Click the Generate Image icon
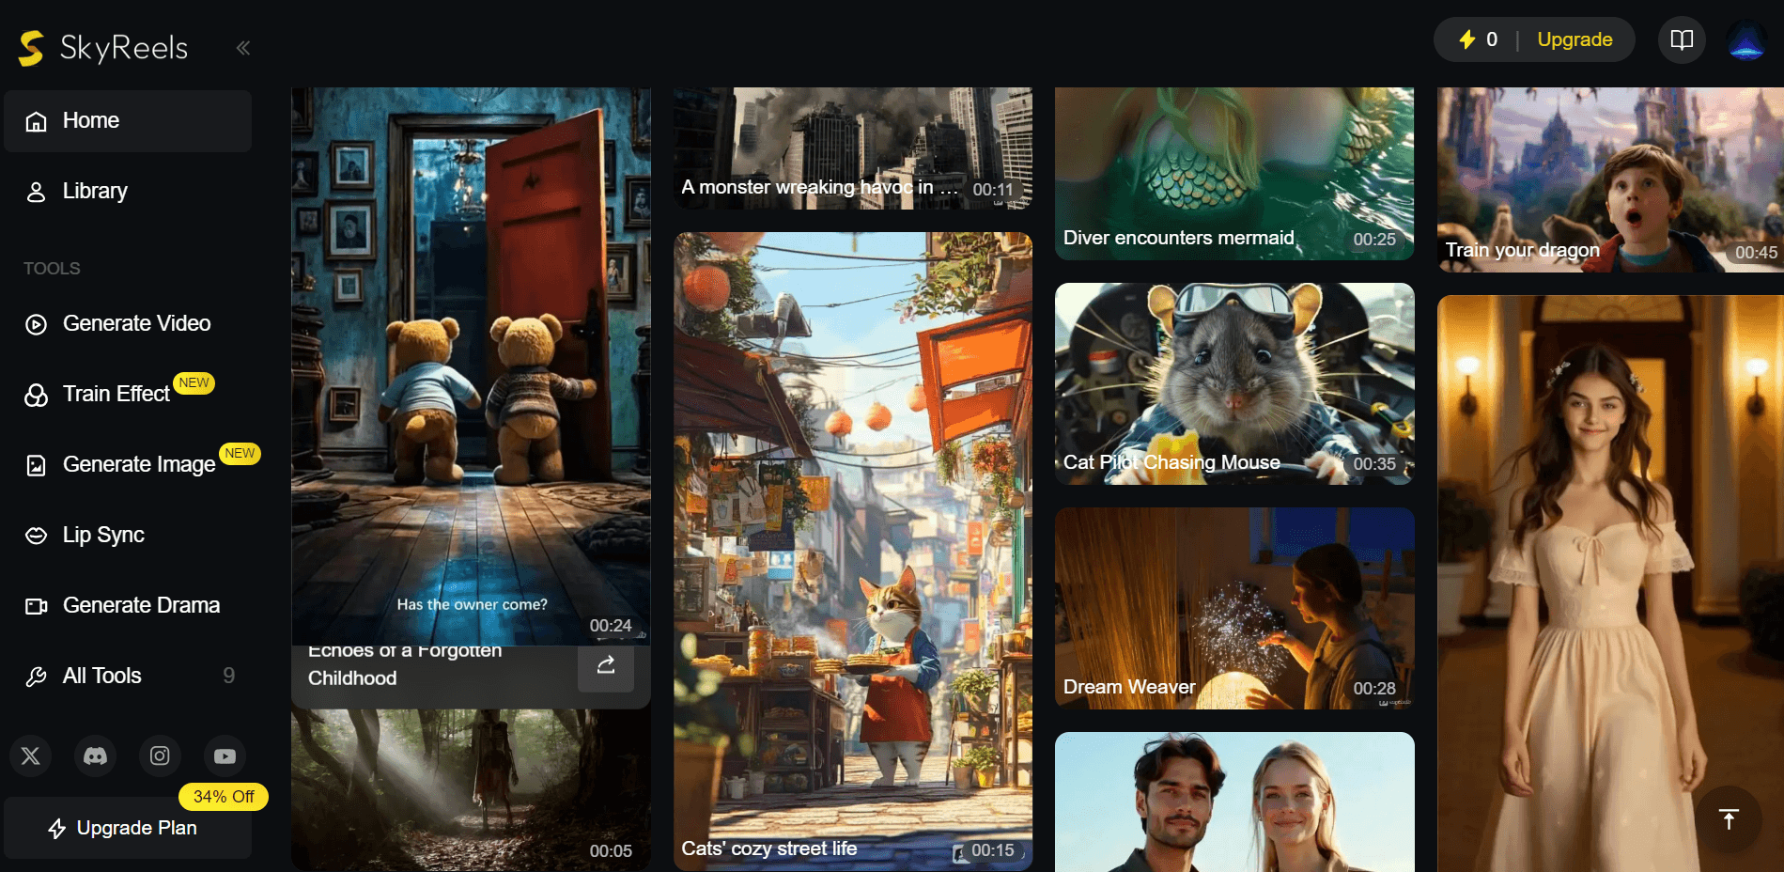 36,465
